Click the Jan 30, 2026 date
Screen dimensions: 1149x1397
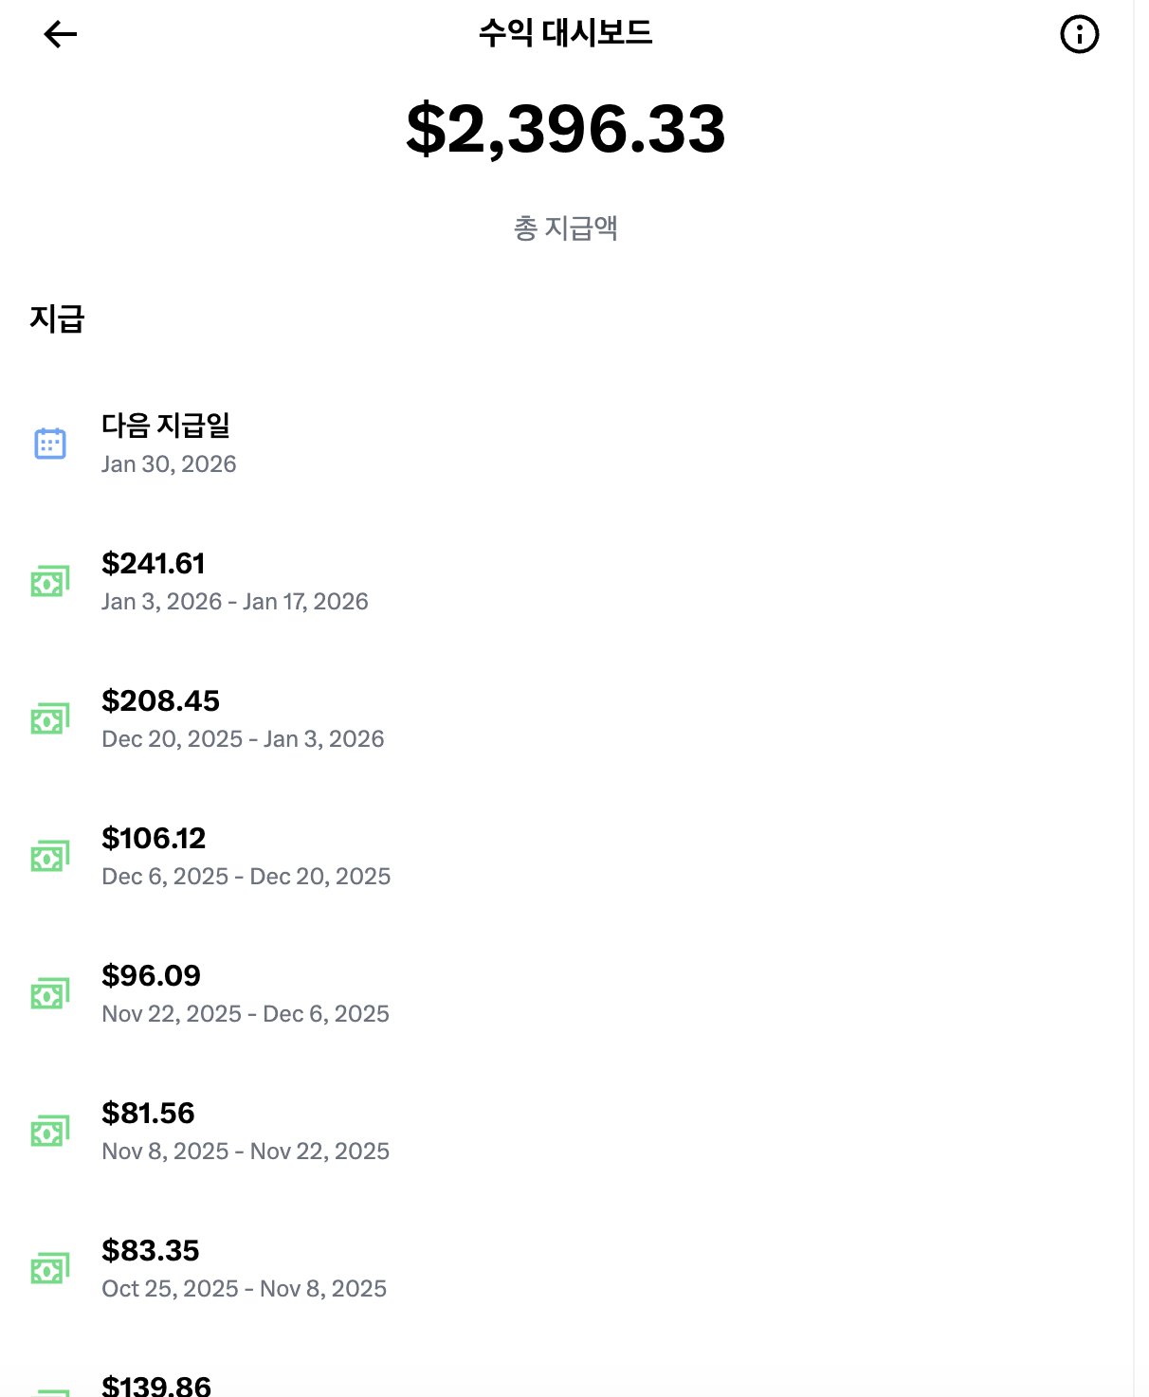click(169, 464)
